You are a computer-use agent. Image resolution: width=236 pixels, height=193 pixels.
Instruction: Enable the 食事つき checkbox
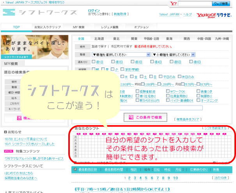[199, 91]
